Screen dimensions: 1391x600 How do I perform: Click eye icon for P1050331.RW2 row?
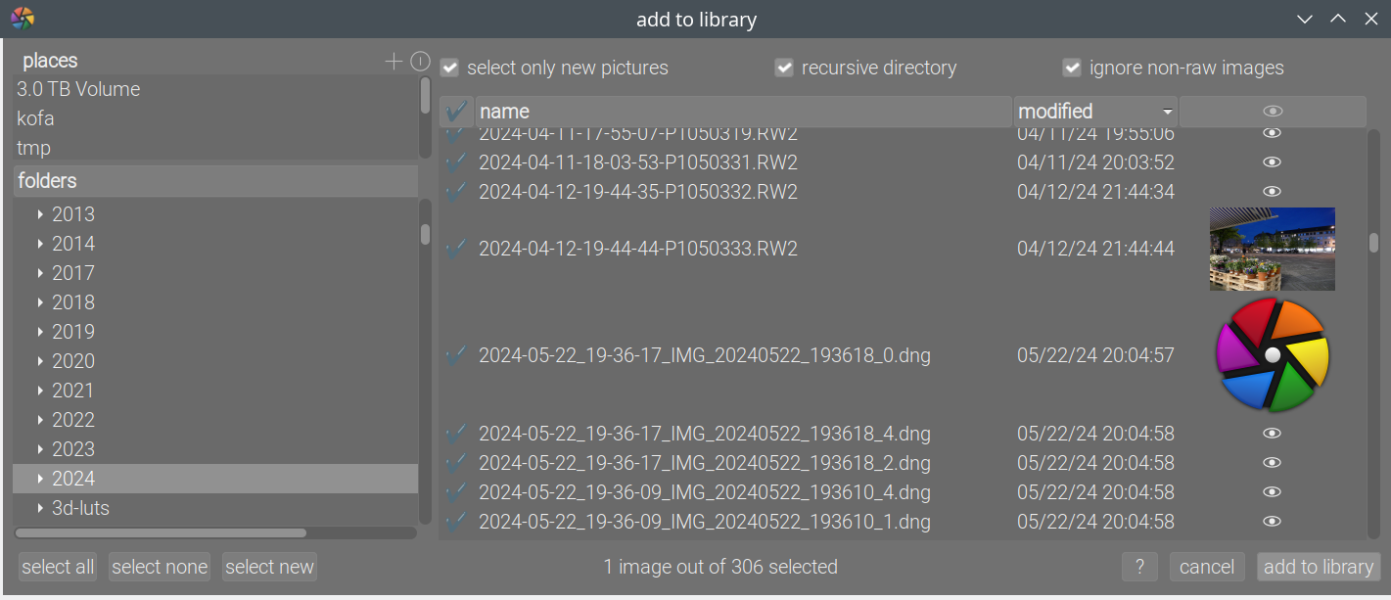click(1272, 162)
